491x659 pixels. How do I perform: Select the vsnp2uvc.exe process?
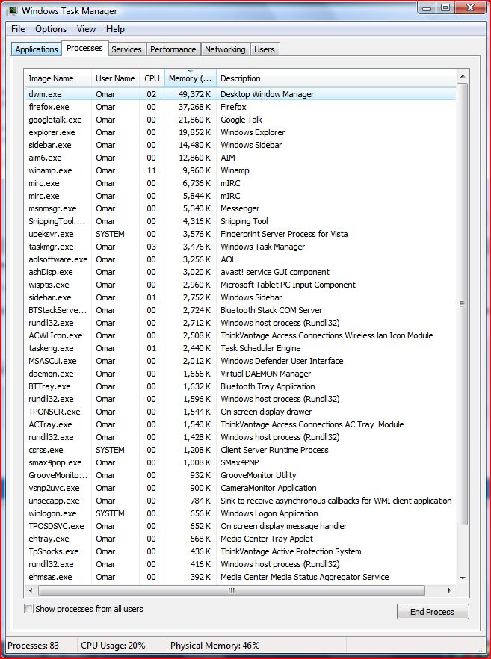coord(240,488)
